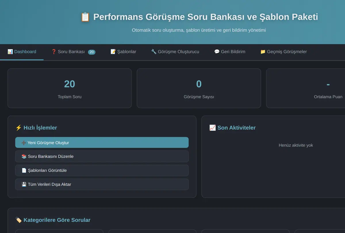This screenshot has height=233, width=345.
Task: Click the Ortalama Puan stat card
Action: [x=306, y=88]
